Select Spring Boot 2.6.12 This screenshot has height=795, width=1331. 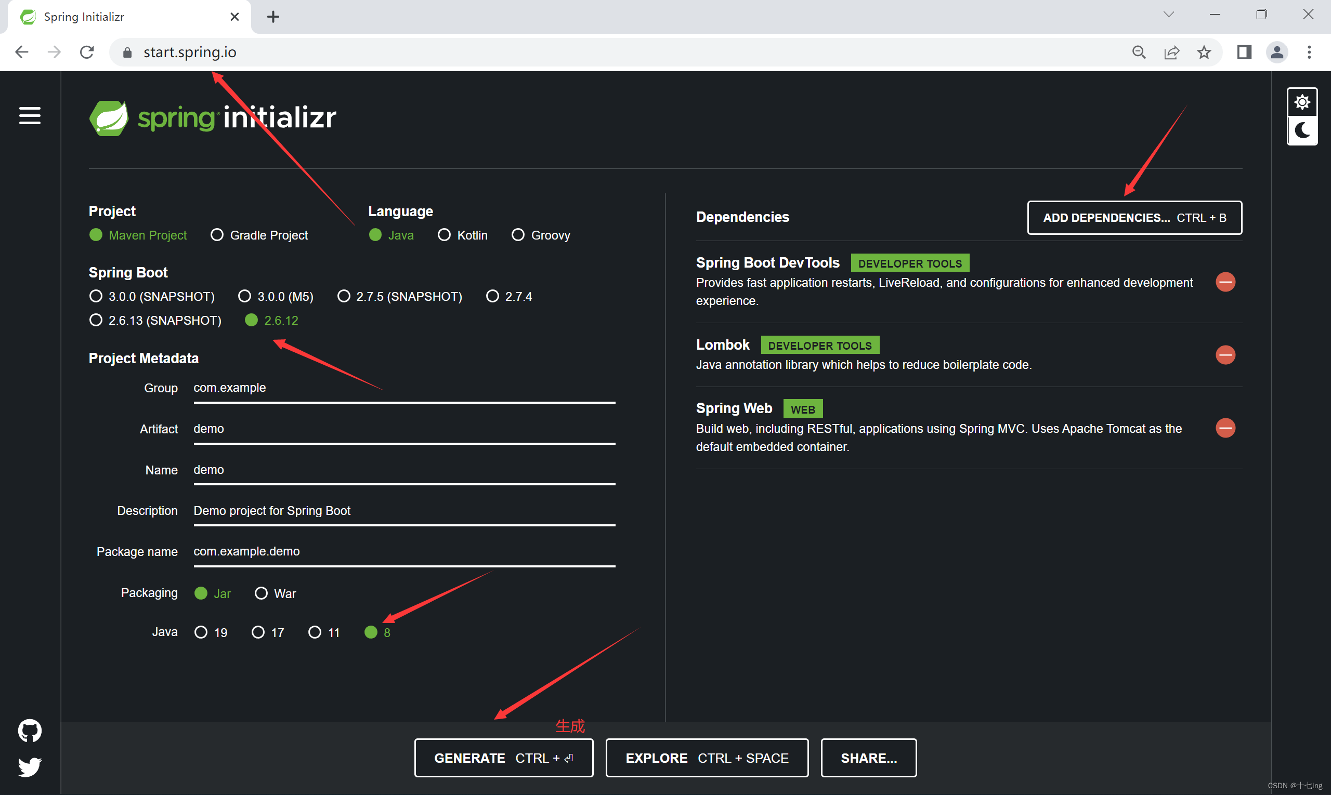(x=271, y=321)
